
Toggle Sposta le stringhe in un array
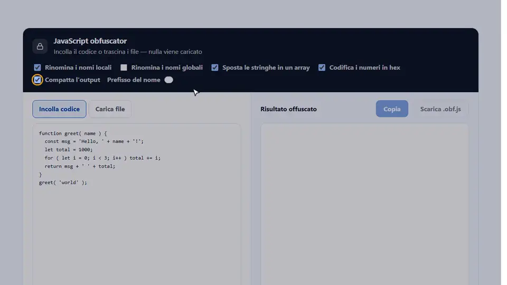click(215, 68)
